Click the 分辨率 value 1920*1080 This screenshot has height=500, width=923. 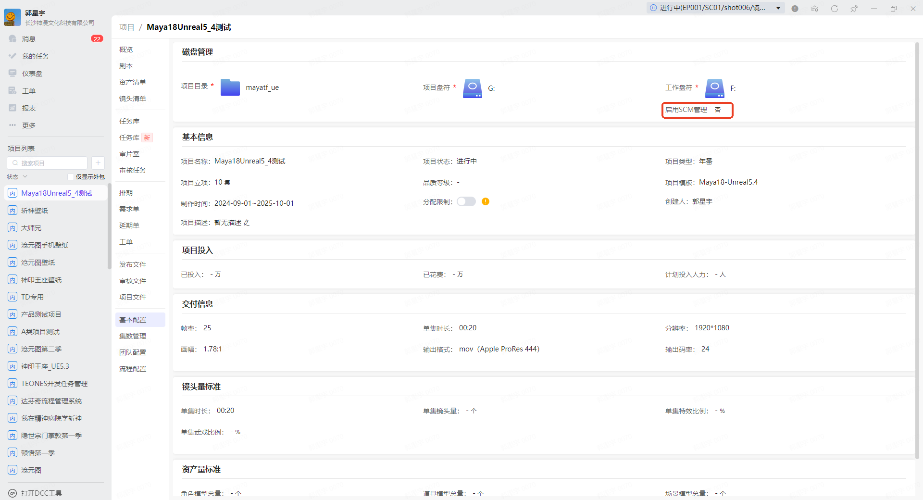tap(712, 328)
